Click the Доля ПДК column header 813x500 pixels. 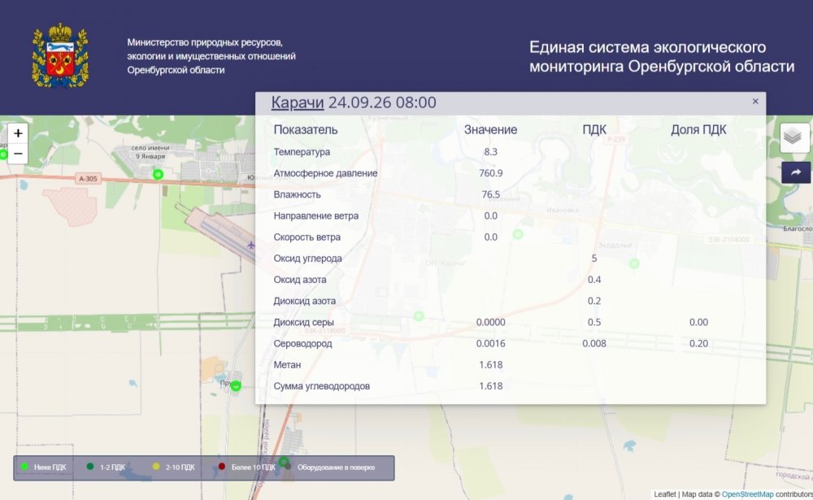click(698, 129)
